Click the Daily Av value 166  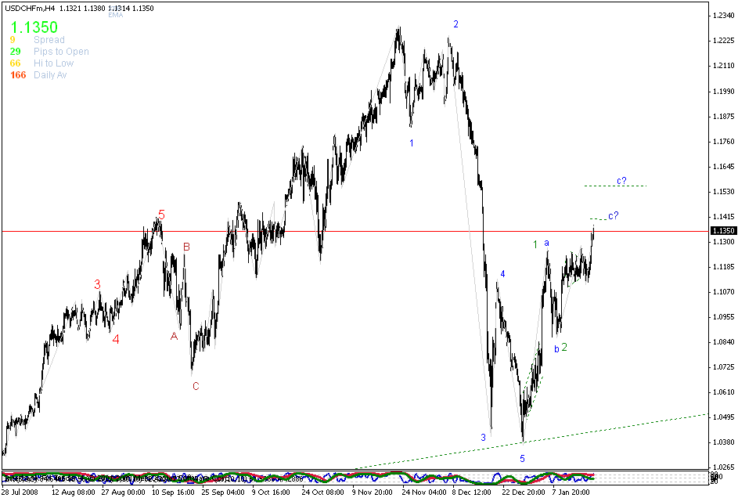[x=18, y=74]
